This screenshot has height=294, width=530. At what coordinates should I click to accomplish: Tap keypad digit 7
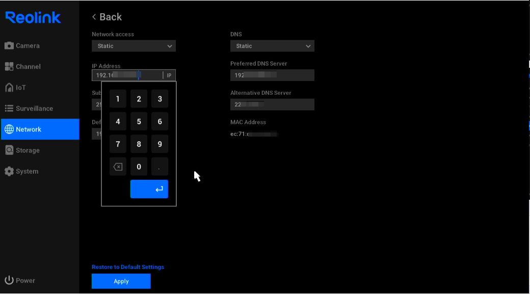(118, 144)
